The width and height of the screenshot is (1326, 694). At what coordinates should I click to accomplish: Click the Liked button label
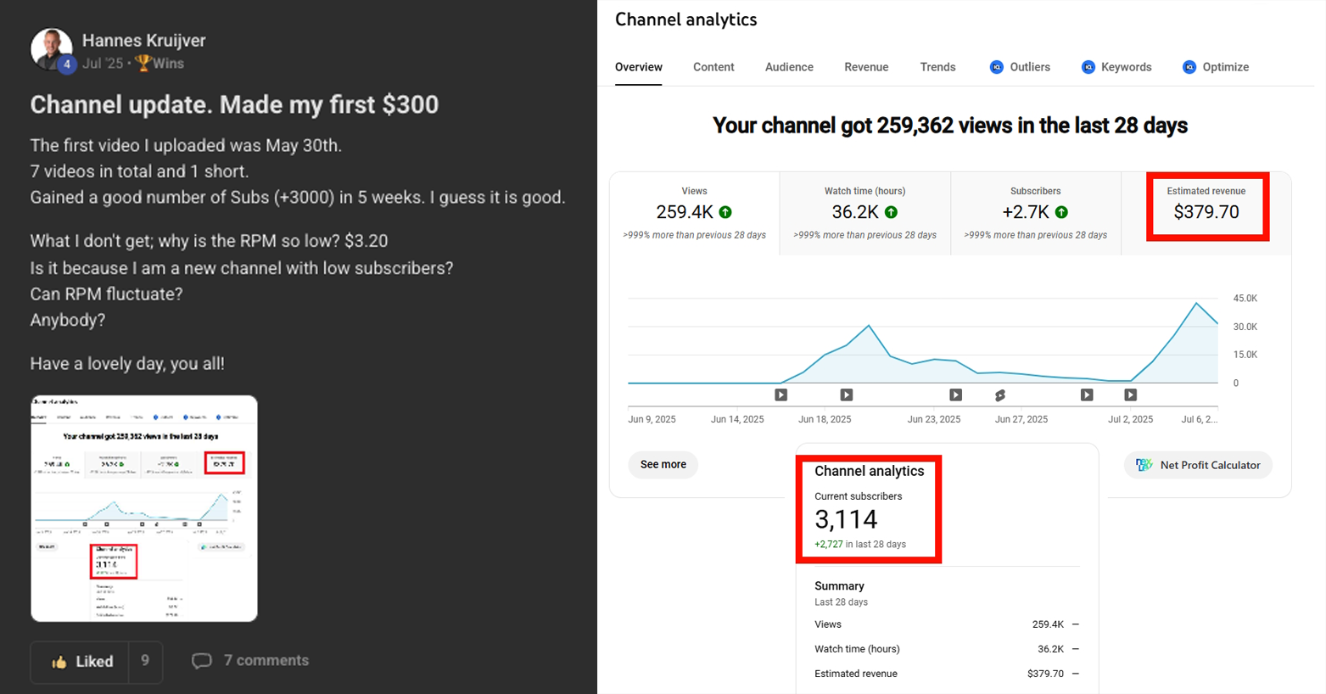pyautogui.click(x=94, y=662)
